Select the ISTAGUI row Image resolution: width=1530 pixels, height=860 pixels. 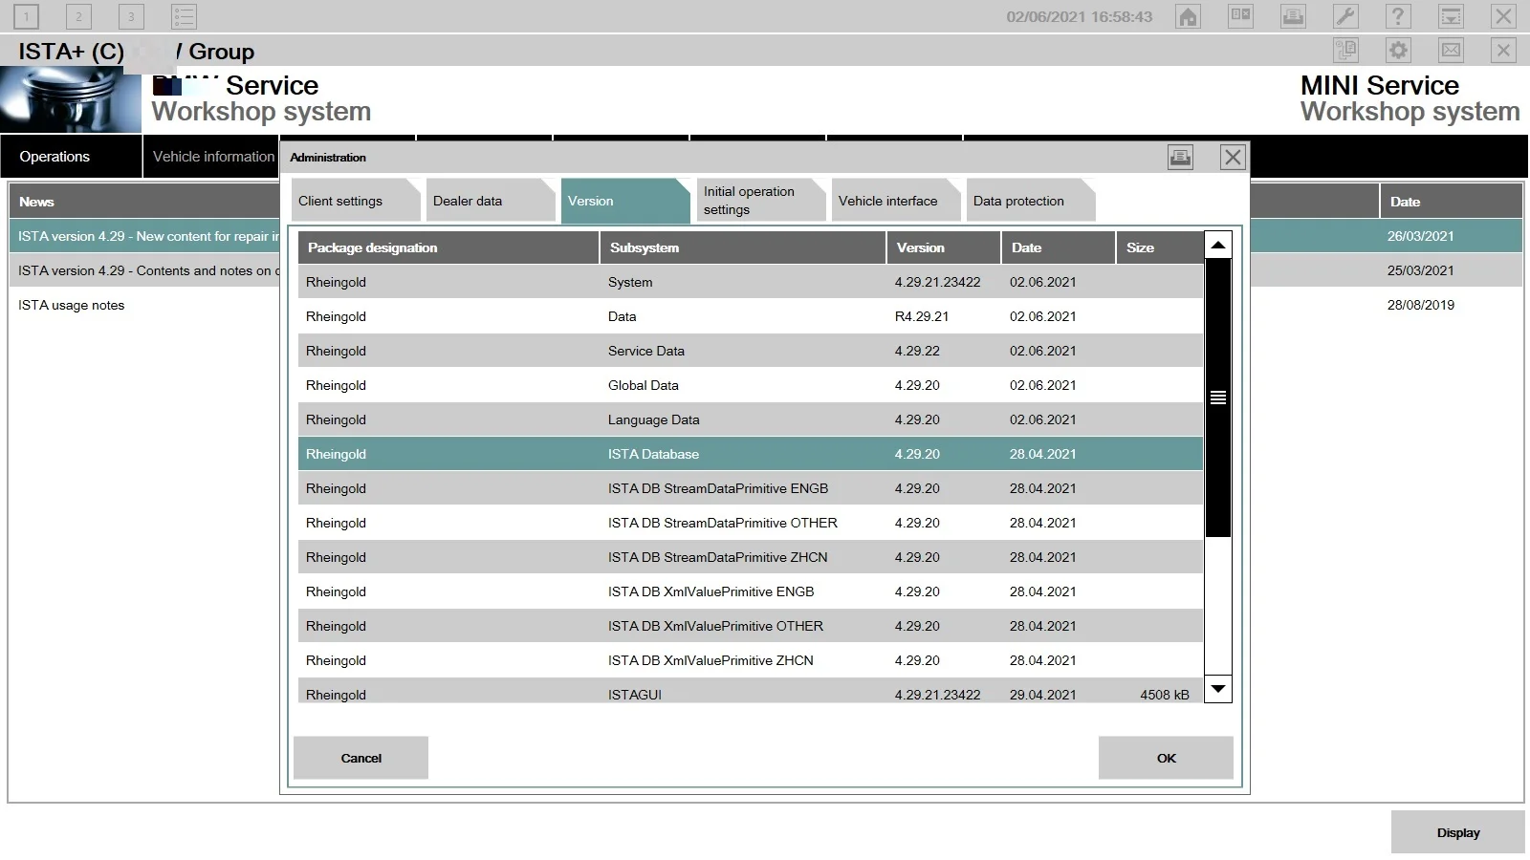751,691
